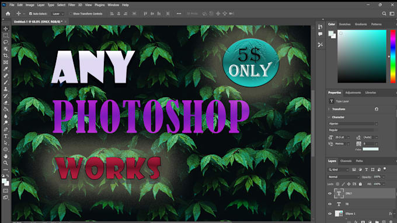Click the layer Opacity value field

click(x=377, y=177)
